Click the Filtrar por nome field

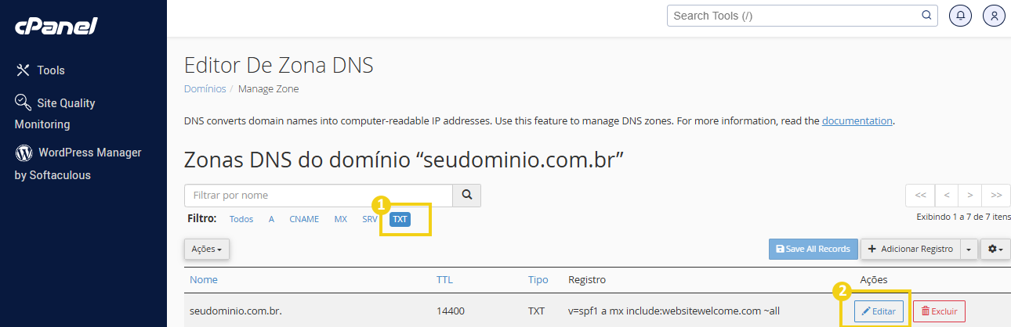(x=318, y=195)
